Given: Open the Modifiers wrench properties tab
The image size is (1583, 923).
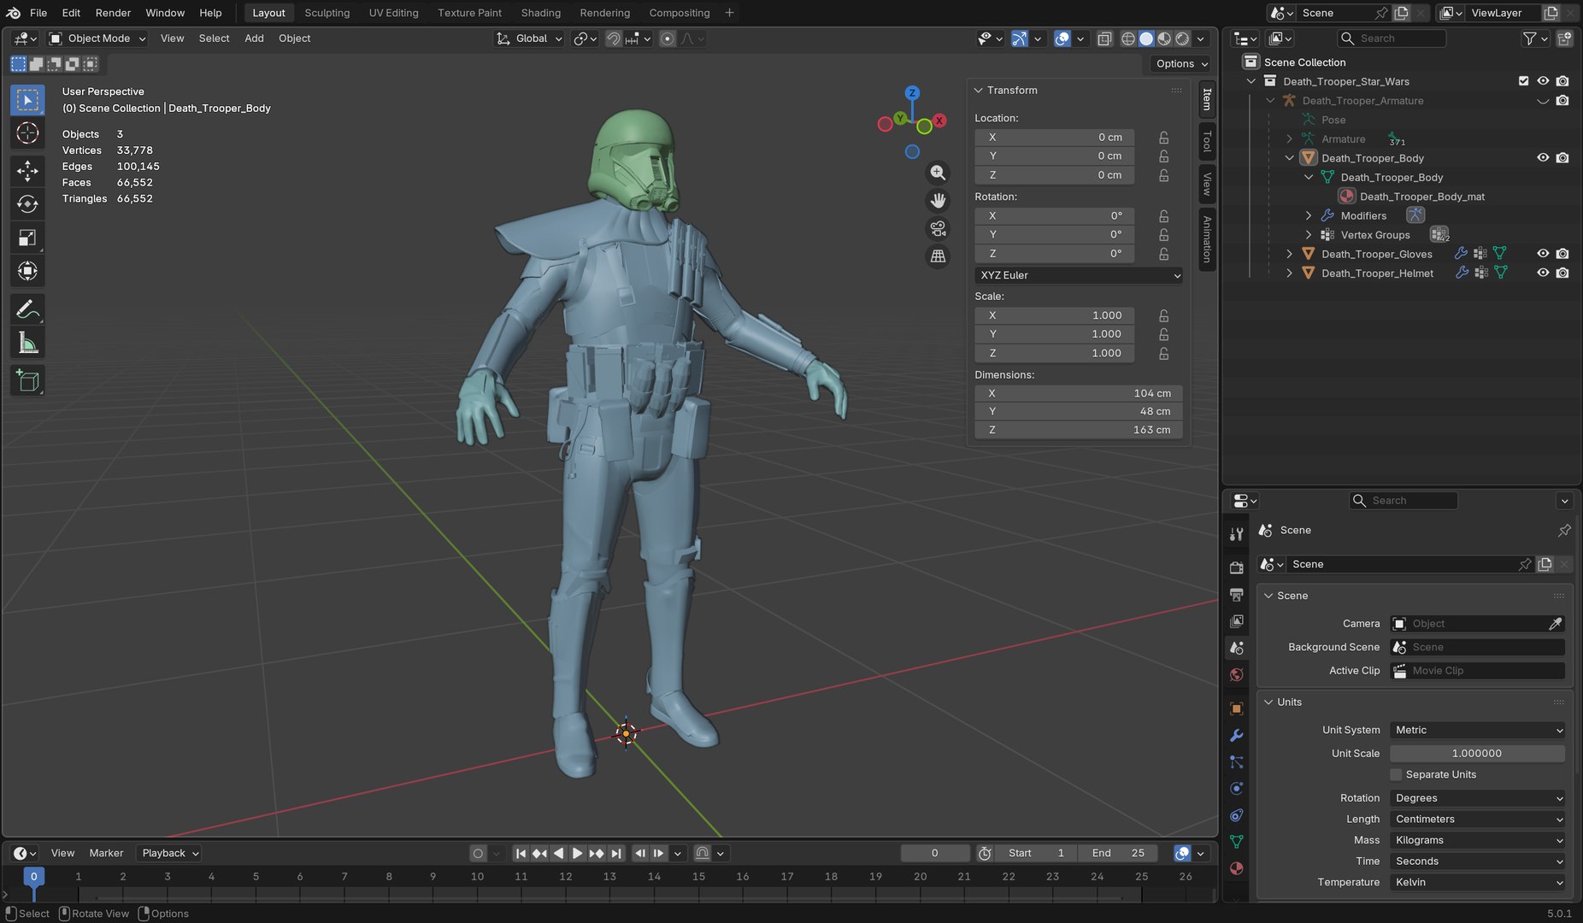Looking at the screenshot, I should [x=1236, y=735].
